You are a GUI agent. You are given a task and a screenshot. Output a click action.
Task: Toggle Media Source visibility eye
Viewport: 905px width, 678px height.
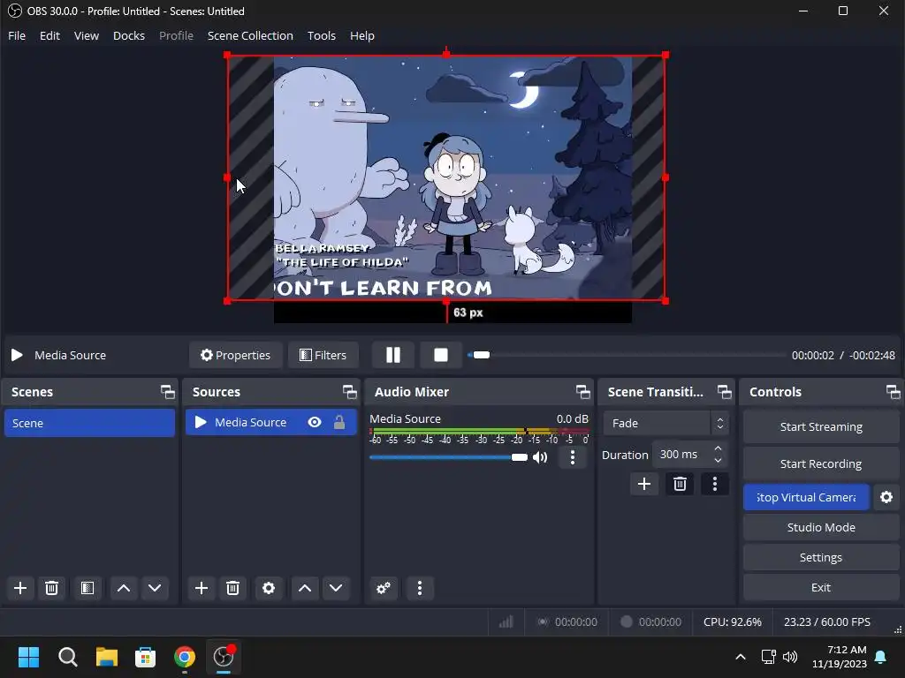pyautogui.click(x=315, y=423)
